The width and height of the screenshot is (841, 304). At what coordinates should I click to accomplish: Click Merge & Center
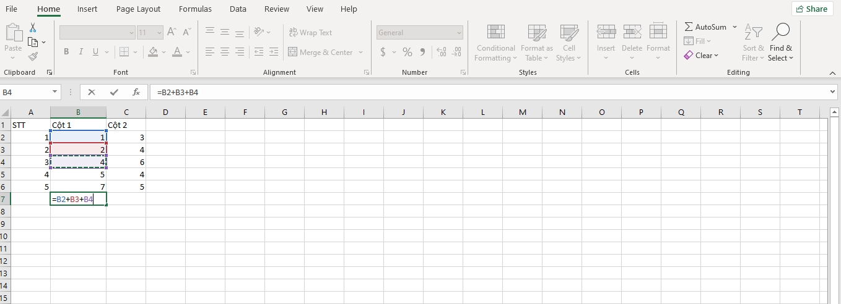321,53
